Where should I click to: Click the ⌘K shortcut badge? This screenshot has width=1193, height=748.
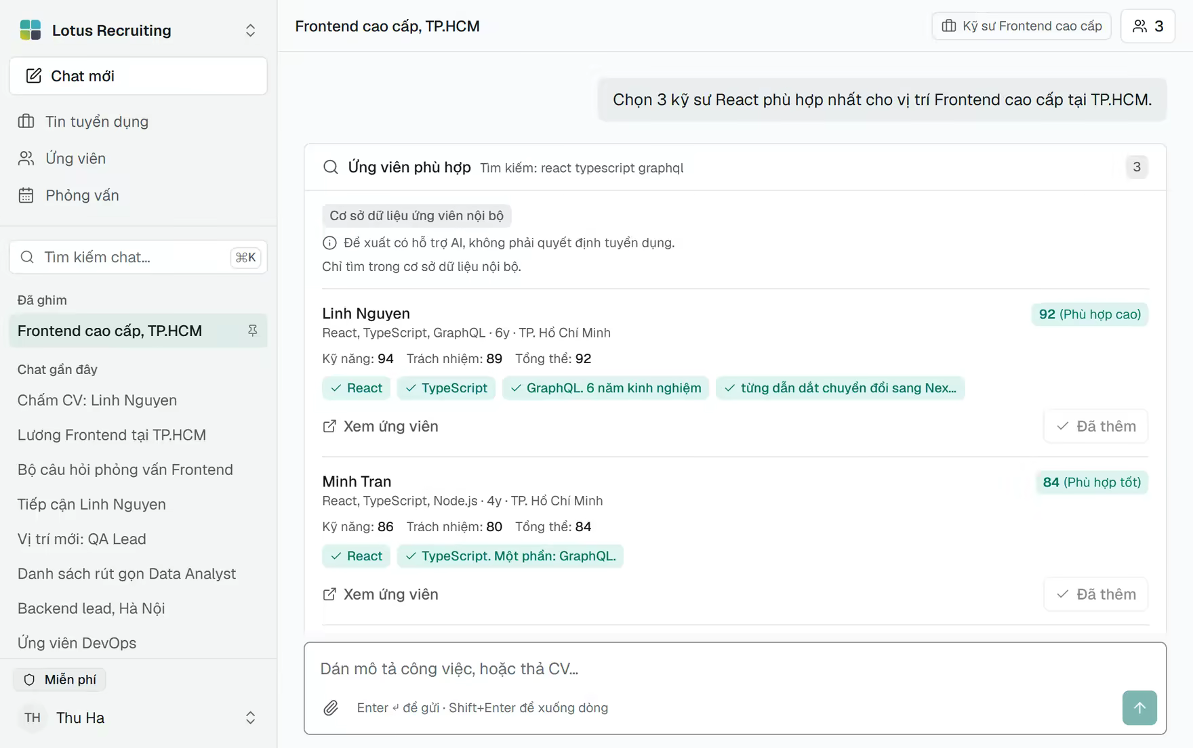pos(245,257)
